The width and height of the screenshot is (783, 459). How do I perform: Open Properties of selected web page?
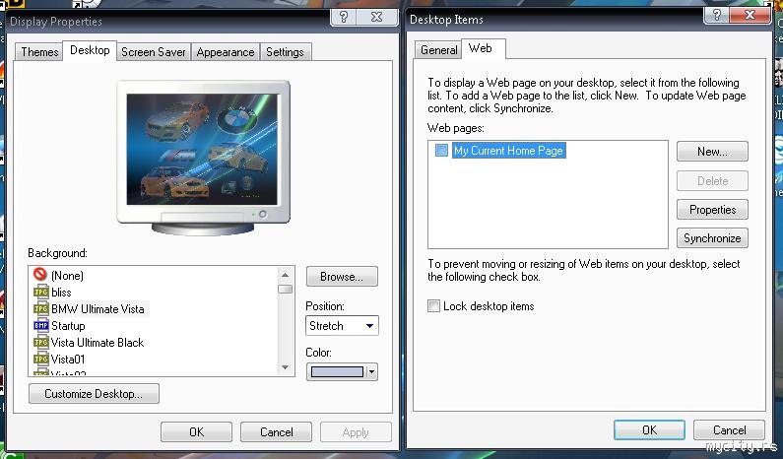tap(713, 210)
